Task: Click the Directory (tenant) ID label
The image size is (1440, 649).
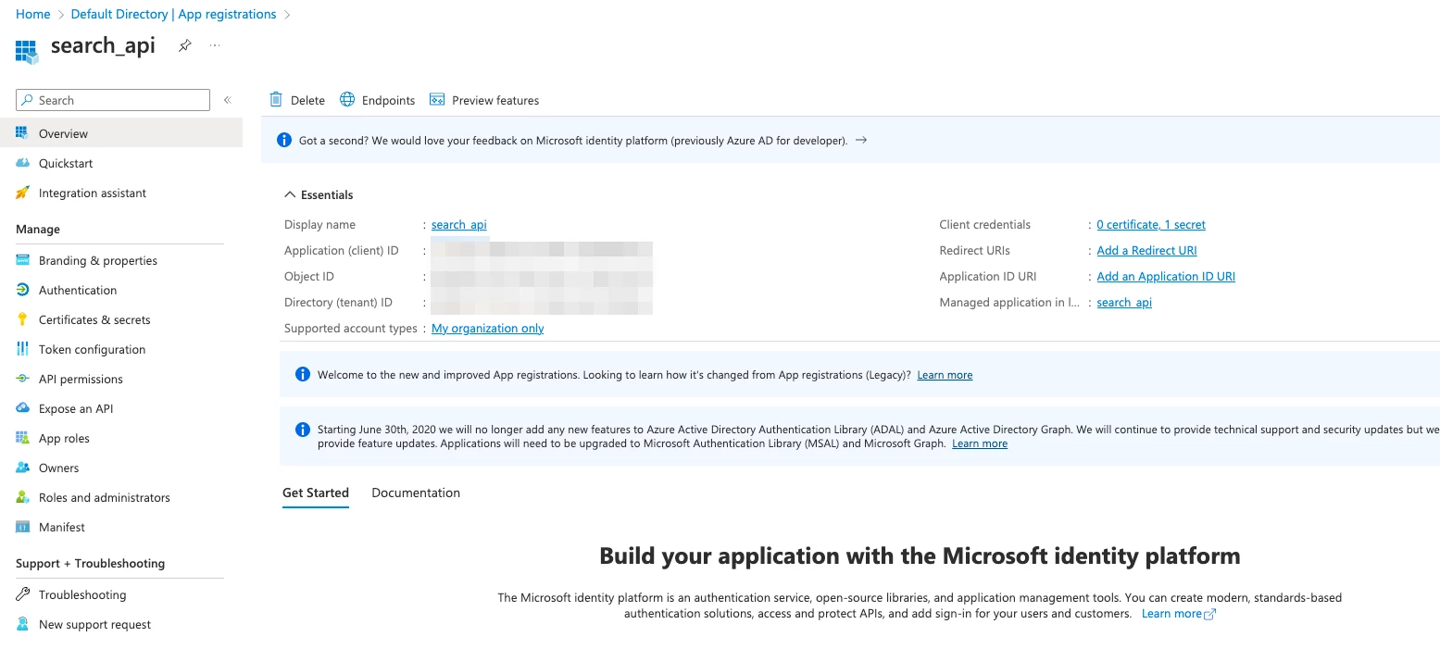Action: 338,303
